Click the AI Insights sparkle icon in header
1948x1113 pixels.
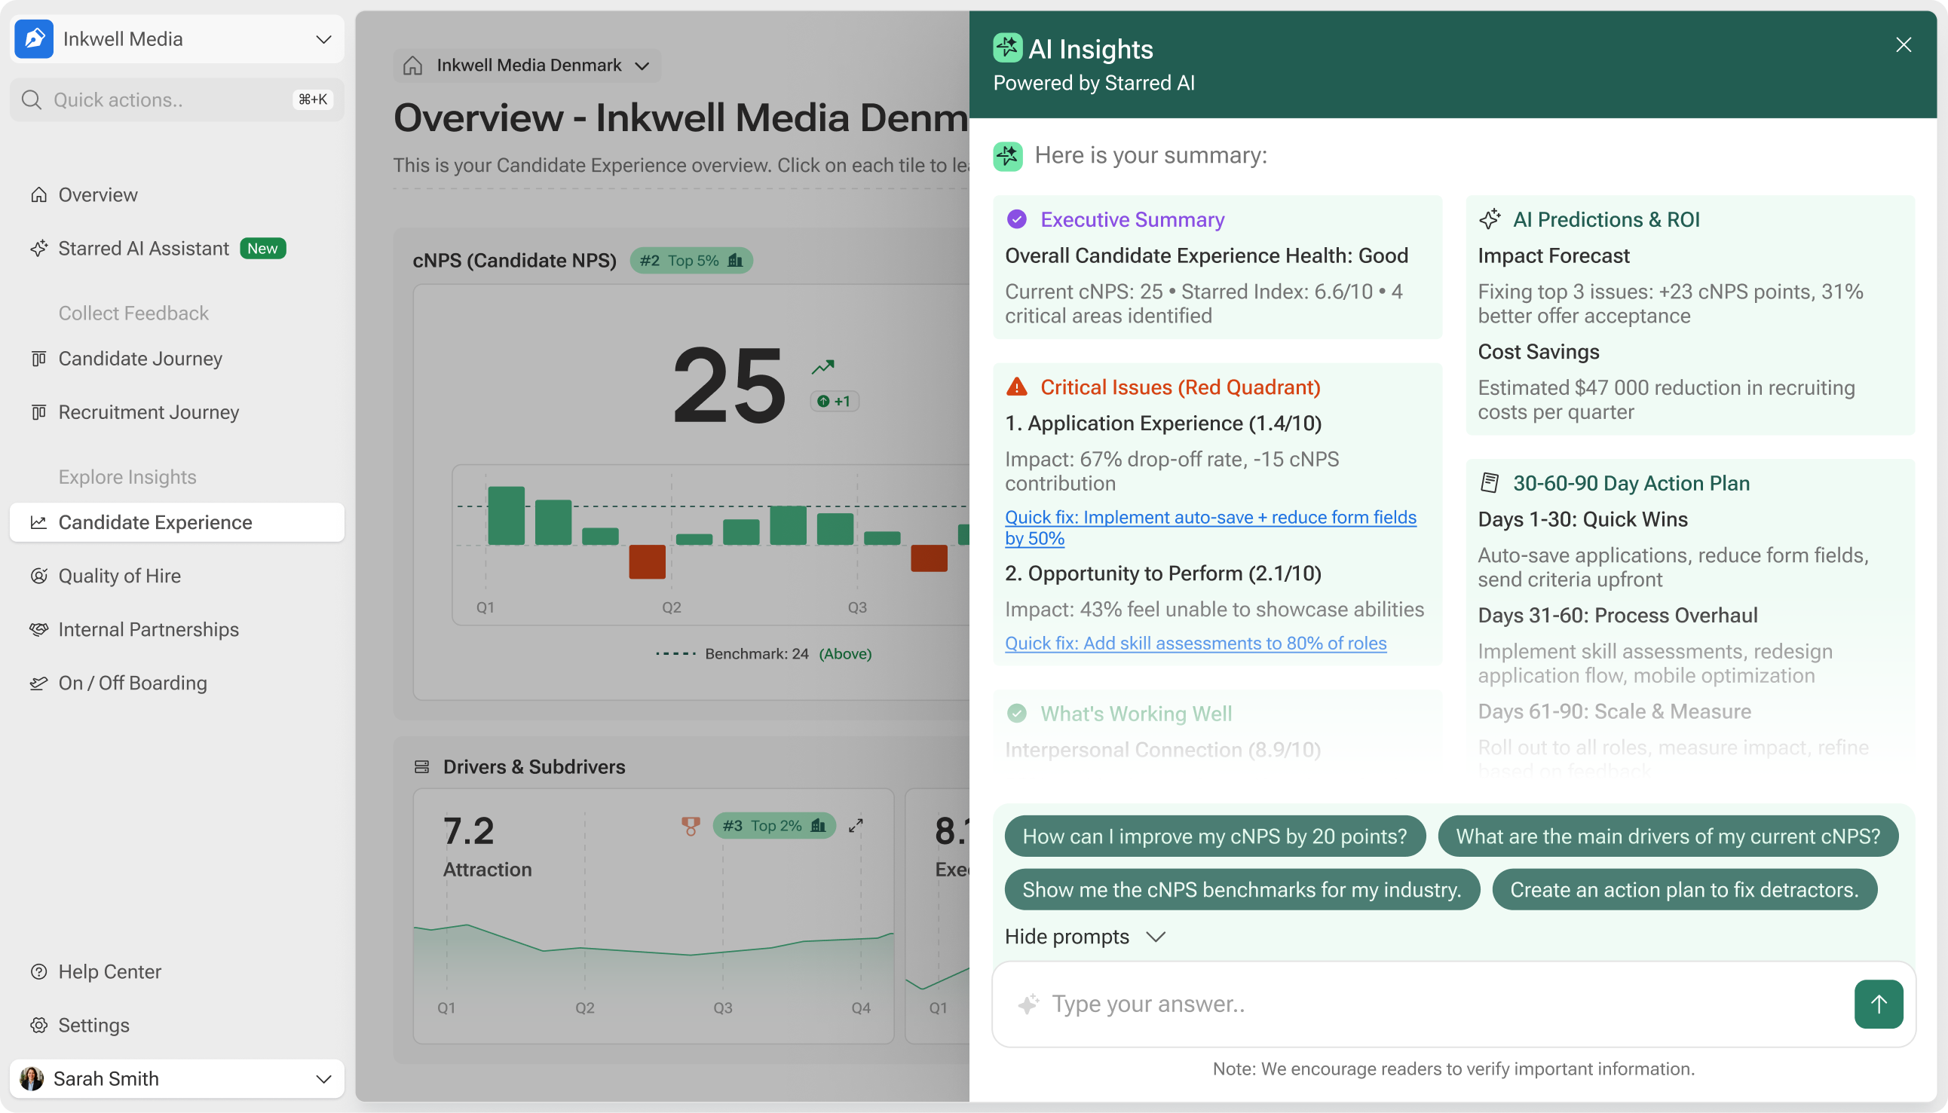(x=1007, y=48)
